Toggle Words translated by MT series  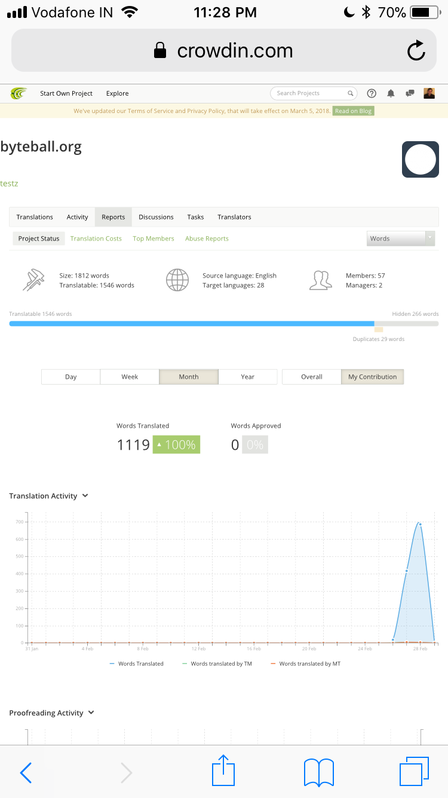click(x=306, y=664)
